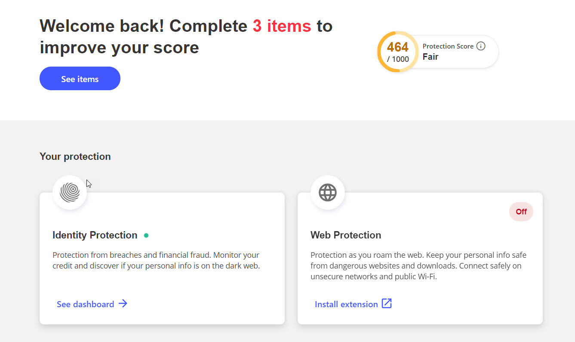Click the Identity Protection fingerprint icon
This screenshot has height=342, width=575.
tap(70, 192)
